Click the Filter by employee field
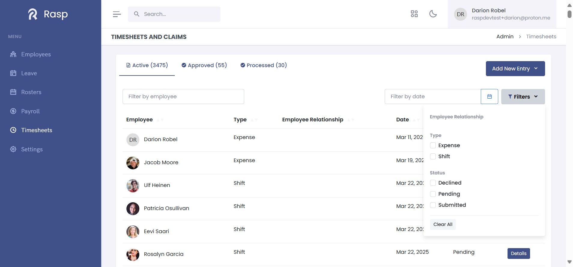Screen dimensions: 573x267 [183, 96]
